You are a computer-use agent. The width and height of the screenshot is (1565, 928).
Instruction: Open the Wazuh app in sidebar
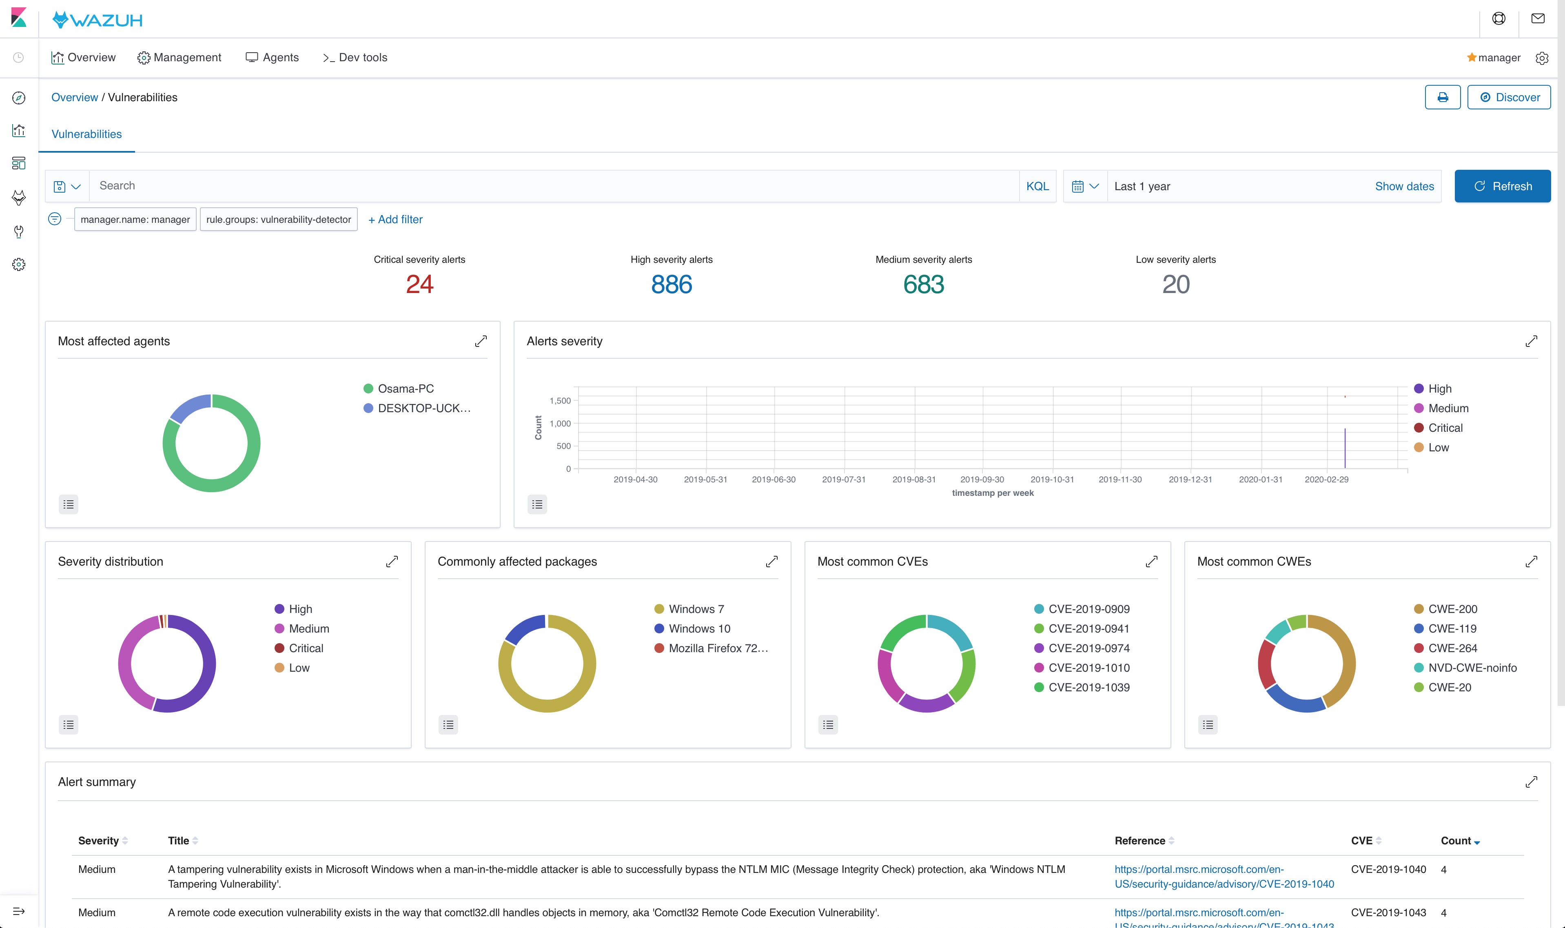[19, 198]
